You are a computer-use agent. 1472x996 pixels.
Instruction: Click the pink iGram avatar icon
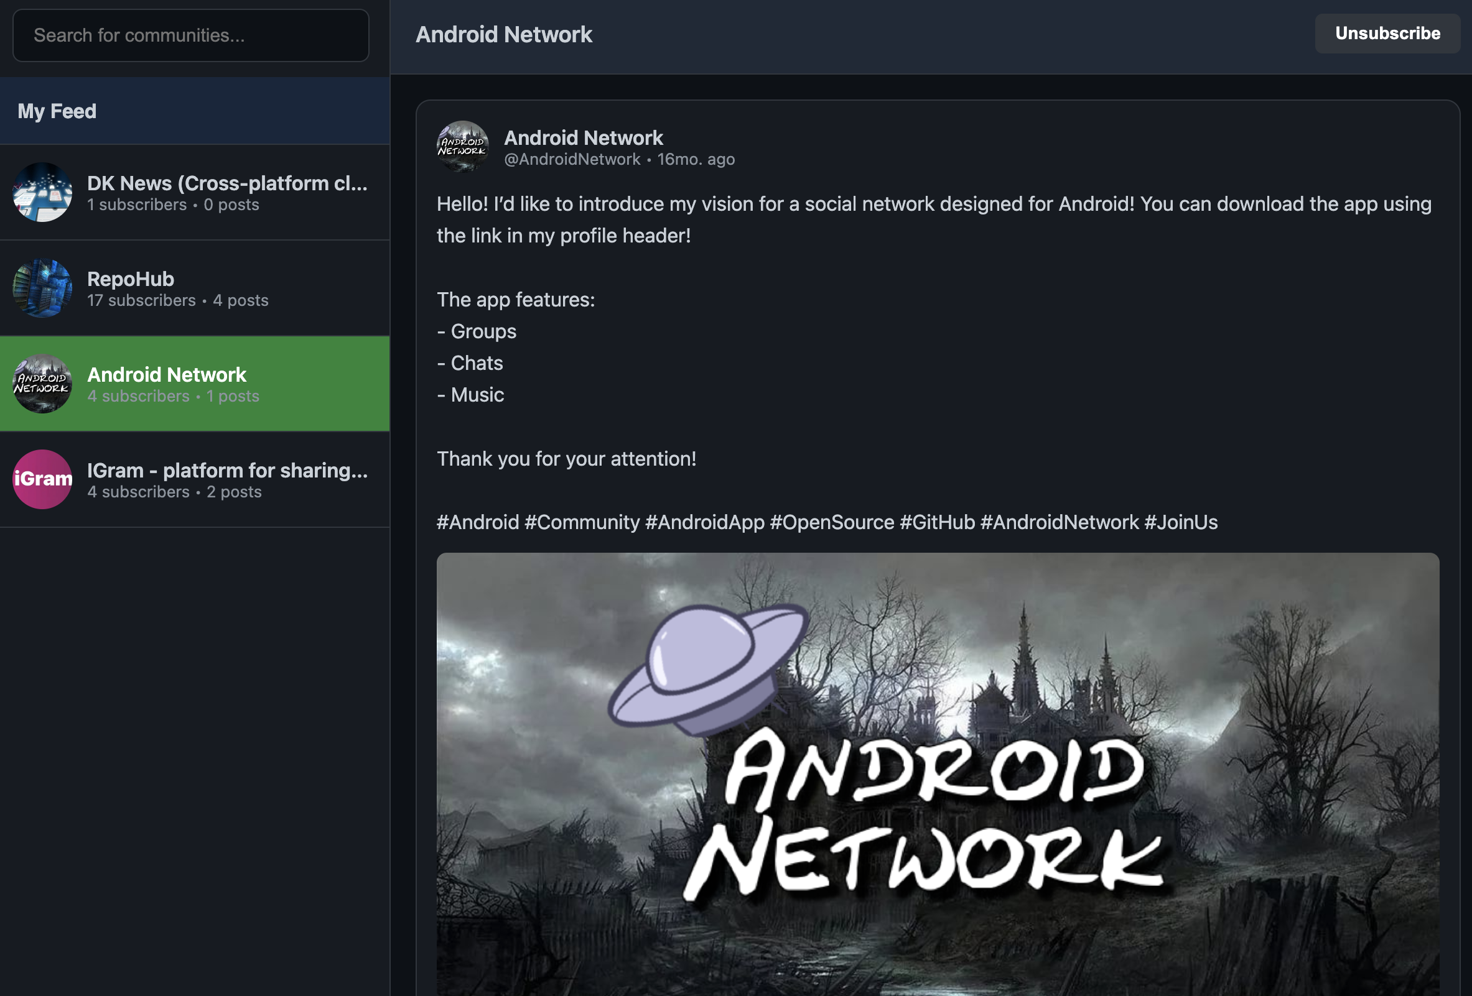(x=42, y=479)
